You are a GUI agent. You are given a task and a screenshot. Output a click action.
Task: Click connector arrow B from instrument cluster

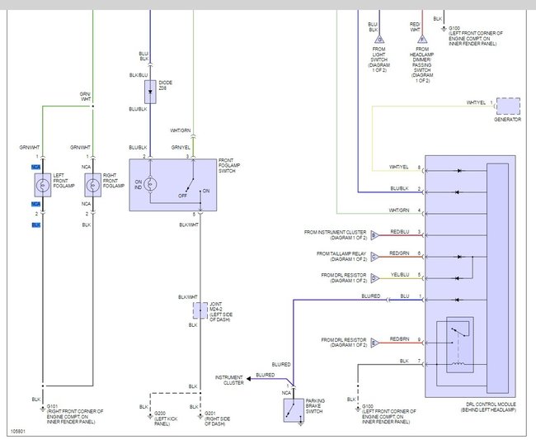tap(374, 235)
